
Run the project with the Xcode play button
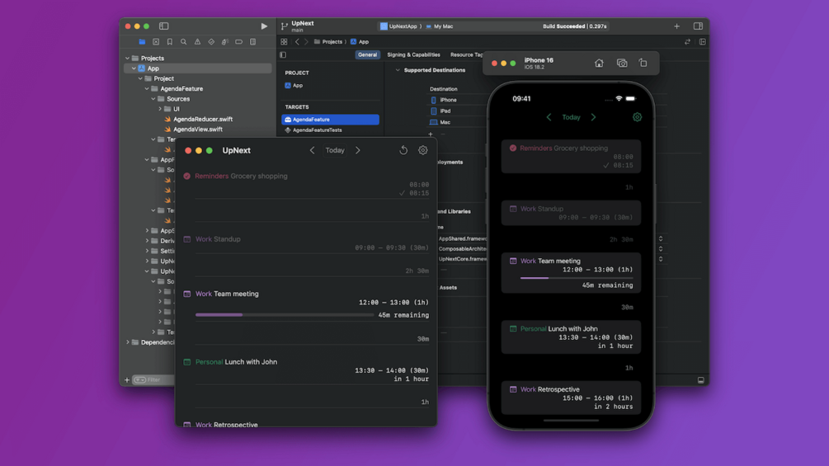[264, 26]
